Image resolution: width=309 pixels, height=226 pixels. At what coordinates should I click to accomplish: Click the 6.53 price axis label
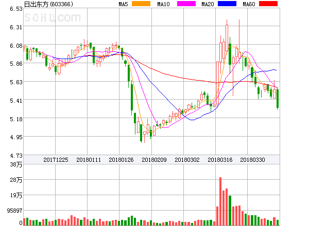(16, 9)
